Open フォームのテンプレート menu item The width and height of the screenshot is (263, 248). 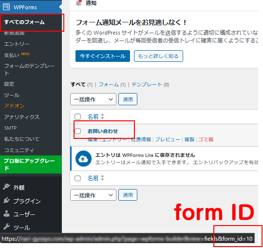tap(29, 70)
